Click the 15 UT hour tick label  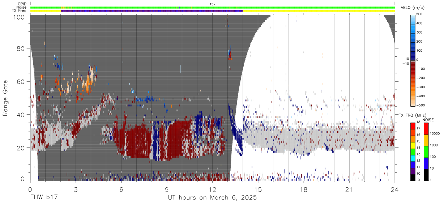258,189
